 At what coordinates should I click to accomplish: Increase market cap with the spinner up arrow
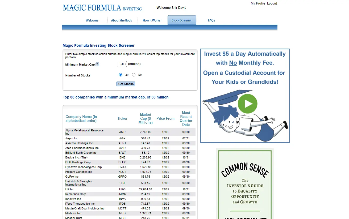pos(125,63)
